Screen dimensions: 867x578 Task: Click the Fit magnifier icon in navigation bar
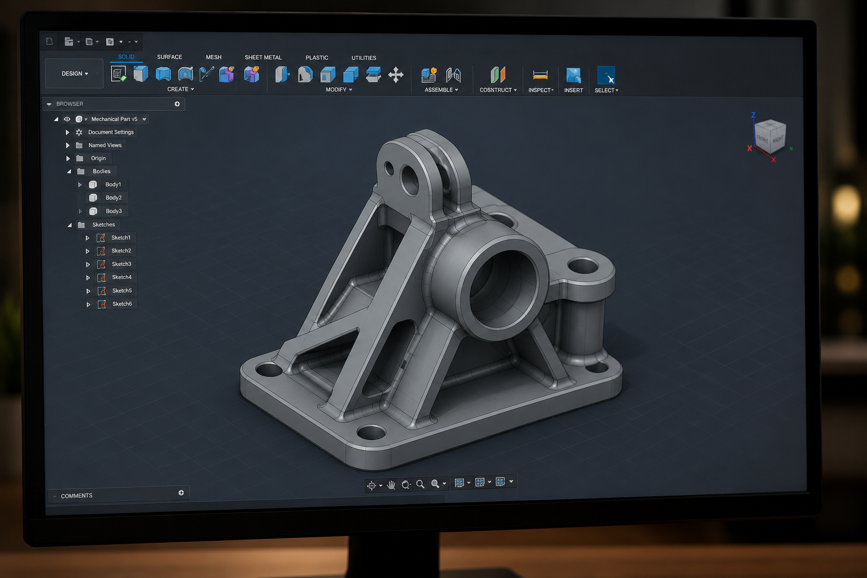pos(435,484)
